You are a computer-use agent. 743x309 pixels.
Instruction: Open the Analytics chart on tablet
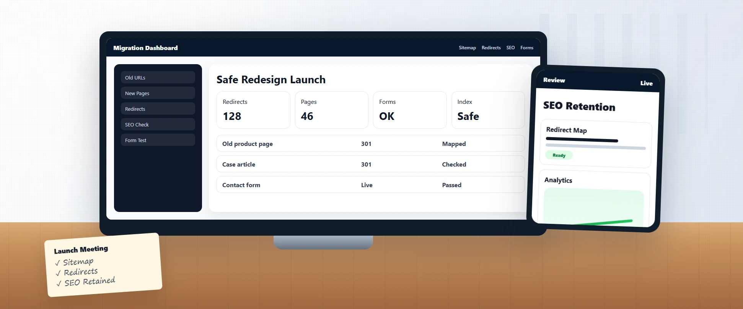[593, 206]
